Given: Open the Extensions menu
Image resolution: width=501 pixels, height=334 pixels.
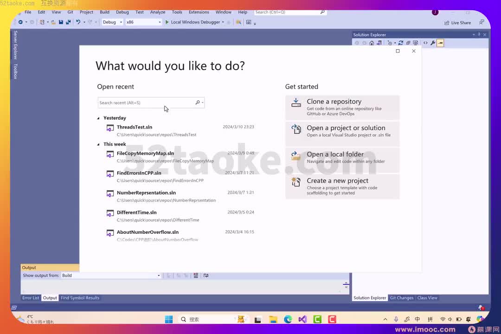Looking at the screenshot, I should 199,12.
